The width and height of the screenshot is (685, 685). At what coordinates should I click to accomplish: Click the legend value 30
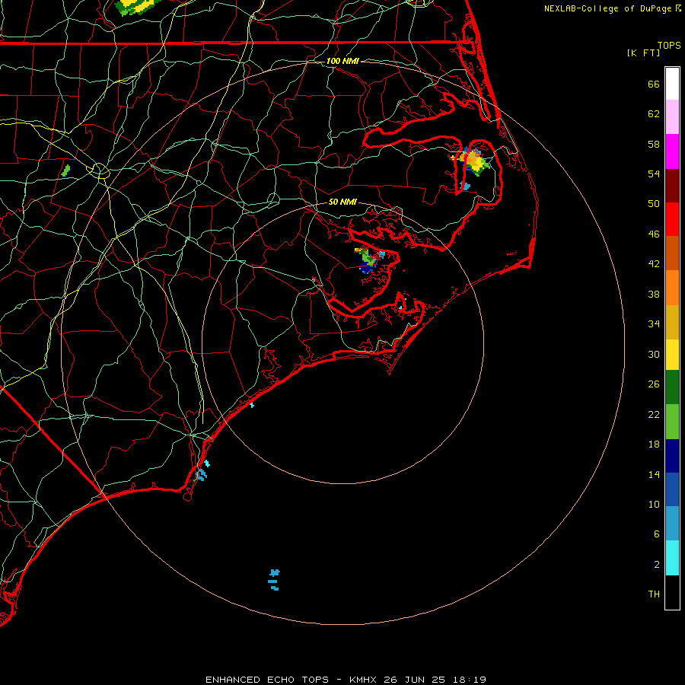[x=654, y=354]
